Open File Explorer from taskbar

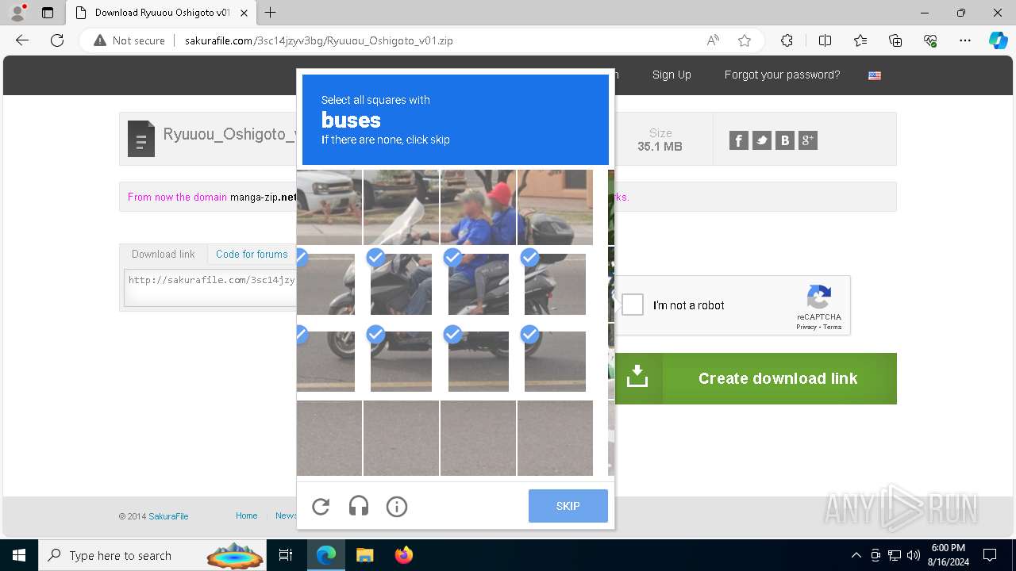coord(365,555)
